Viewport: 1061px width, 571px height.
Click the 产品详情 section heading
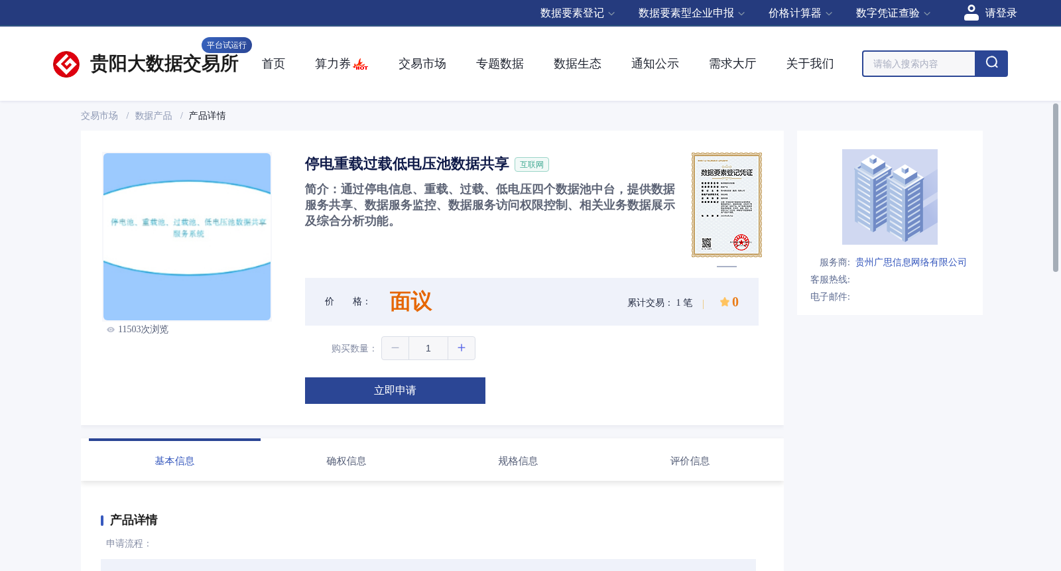click(134, 520)
